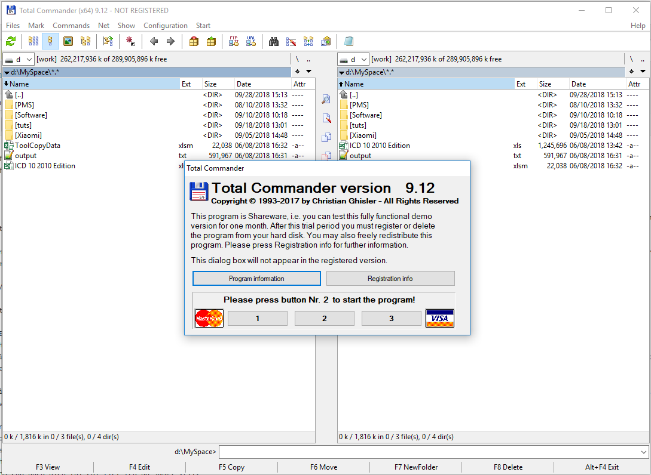Click the notepad icon of output in the right panel

tap(343, 156)
